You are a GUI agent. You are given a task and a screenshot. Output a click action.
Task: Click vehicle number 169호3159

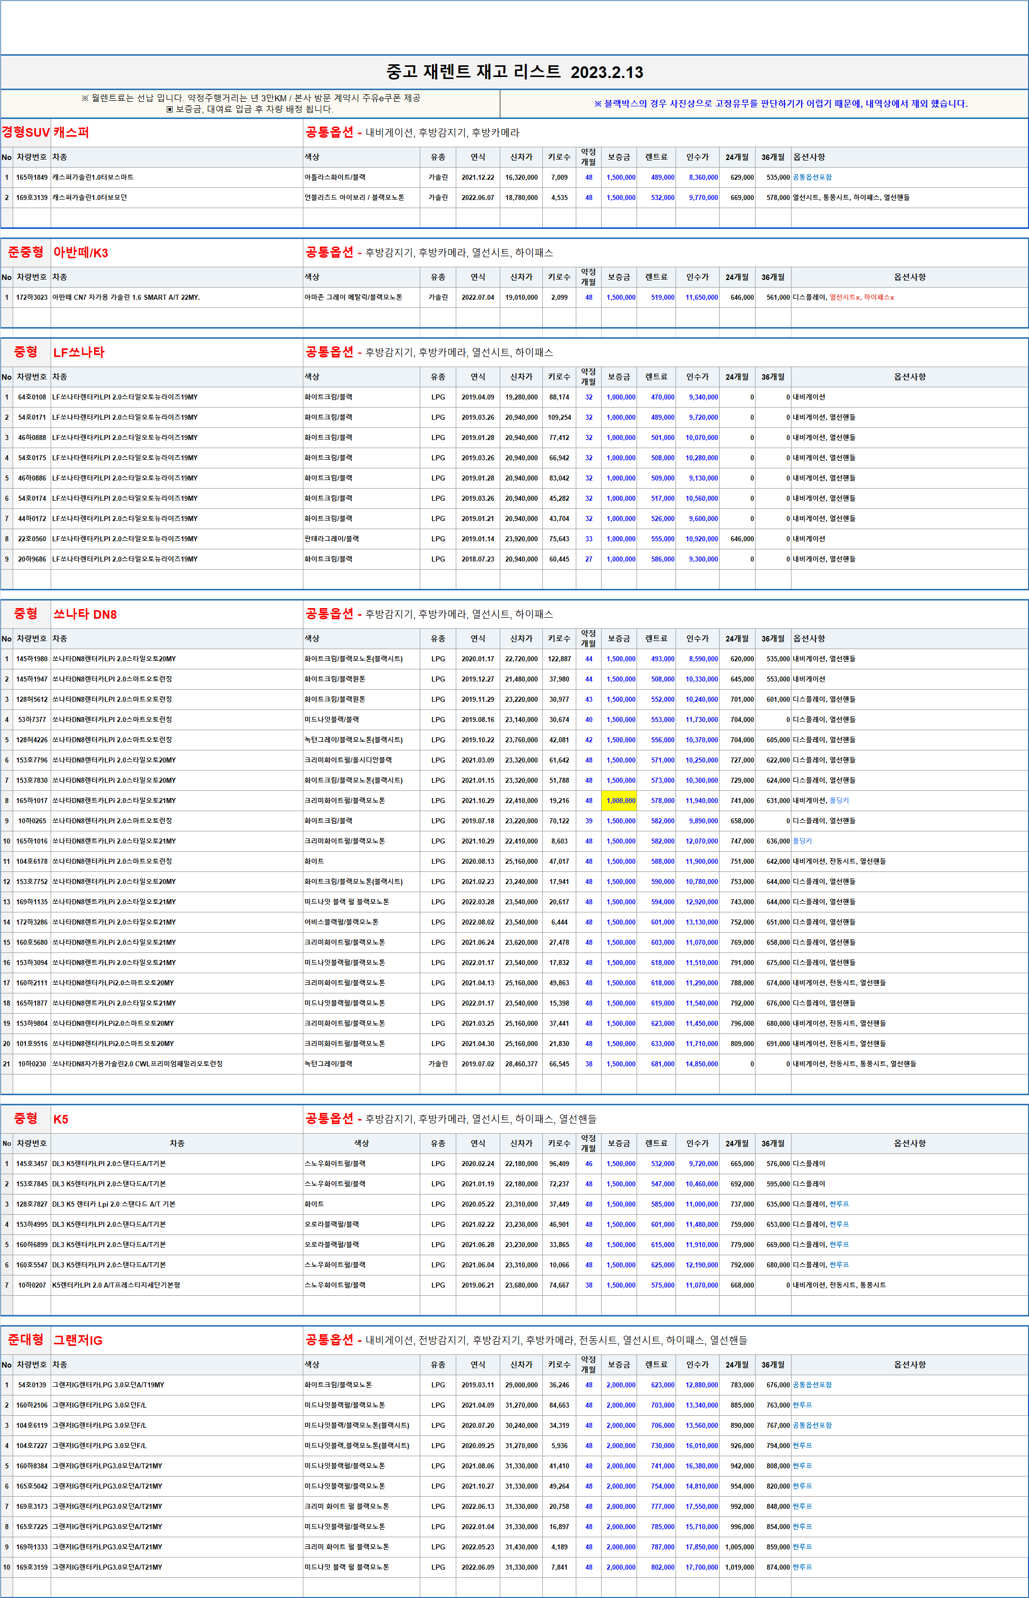point(32,1567)
